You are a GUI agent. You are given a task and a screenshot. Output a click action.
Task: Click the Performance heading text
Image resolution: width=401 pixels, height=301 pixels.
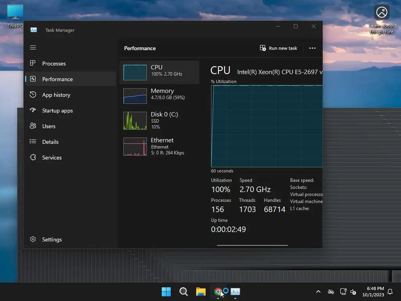click(x=140, y=48)
